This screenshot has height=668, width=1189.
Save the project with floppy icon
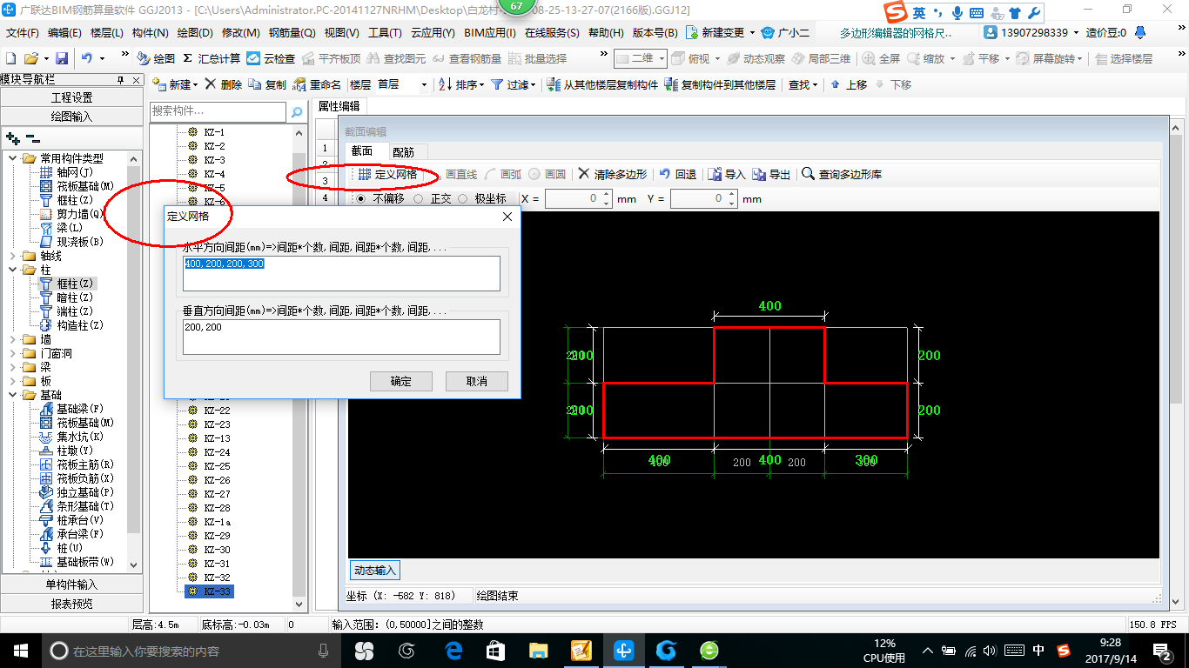pyautogui.click(x=62, y=58)
